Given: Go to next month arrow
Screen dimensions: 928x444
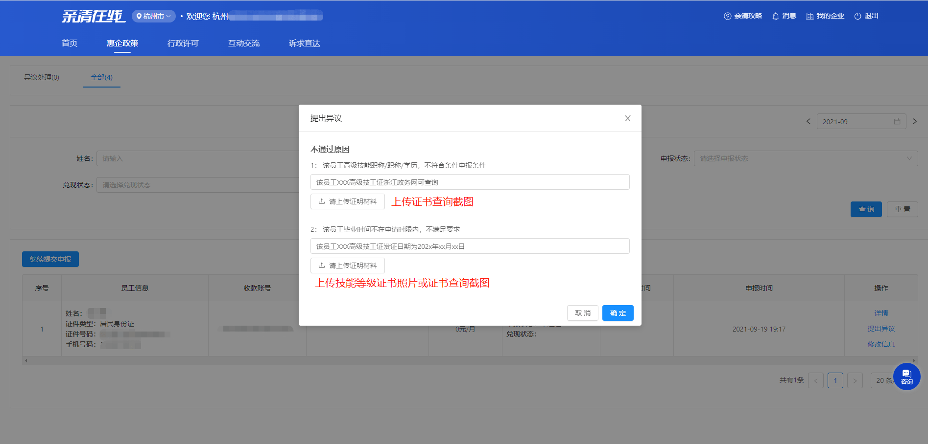Looking at the screenshot, I should point(914,121).
